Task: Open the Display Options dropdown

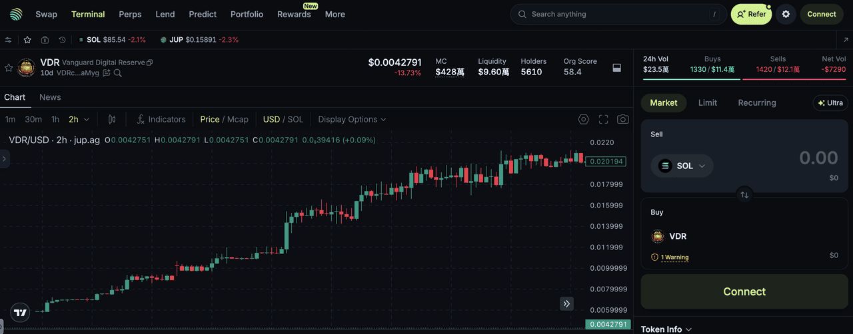Action: coord(352,119)
